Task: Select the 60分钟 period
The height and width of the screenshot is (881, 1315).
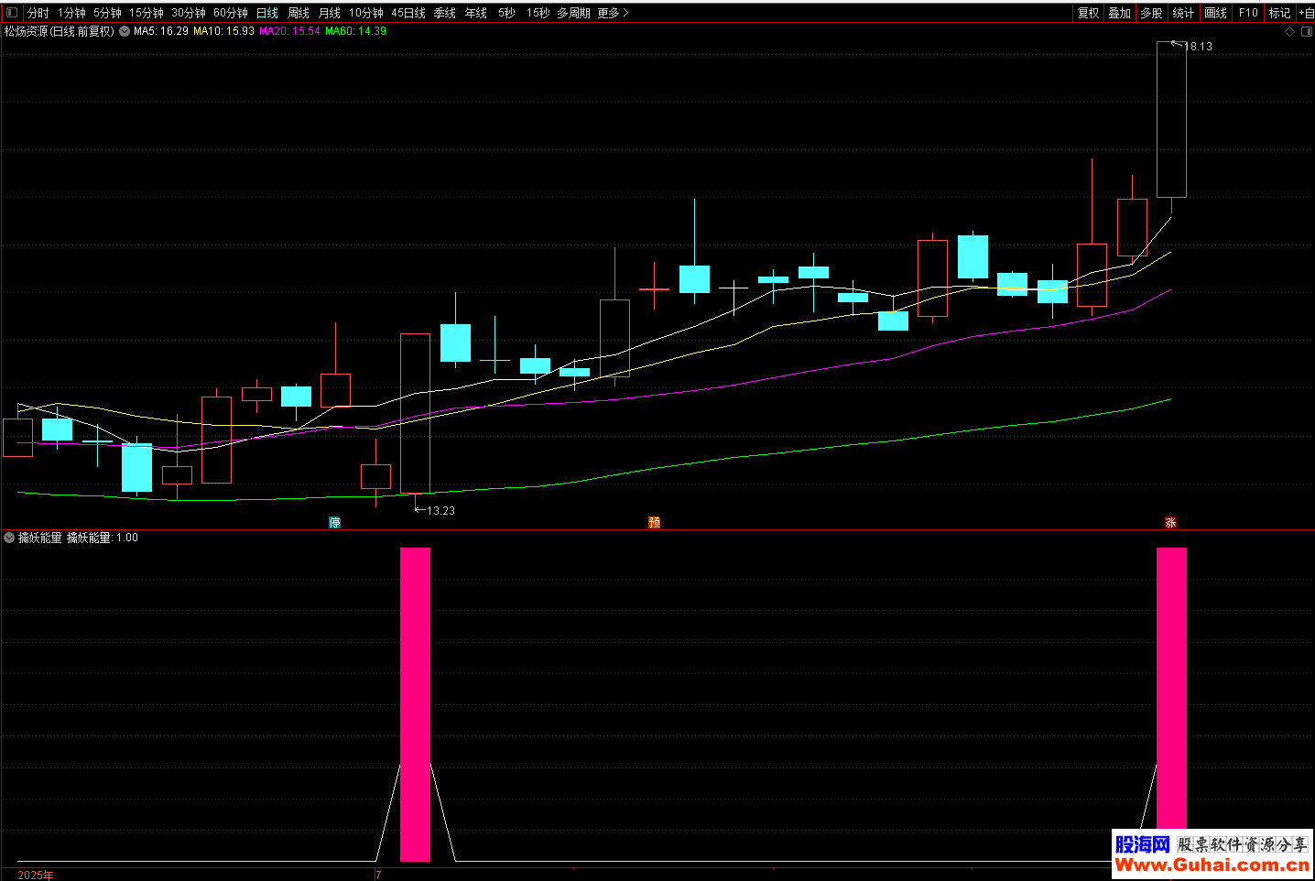Action: 231,13
